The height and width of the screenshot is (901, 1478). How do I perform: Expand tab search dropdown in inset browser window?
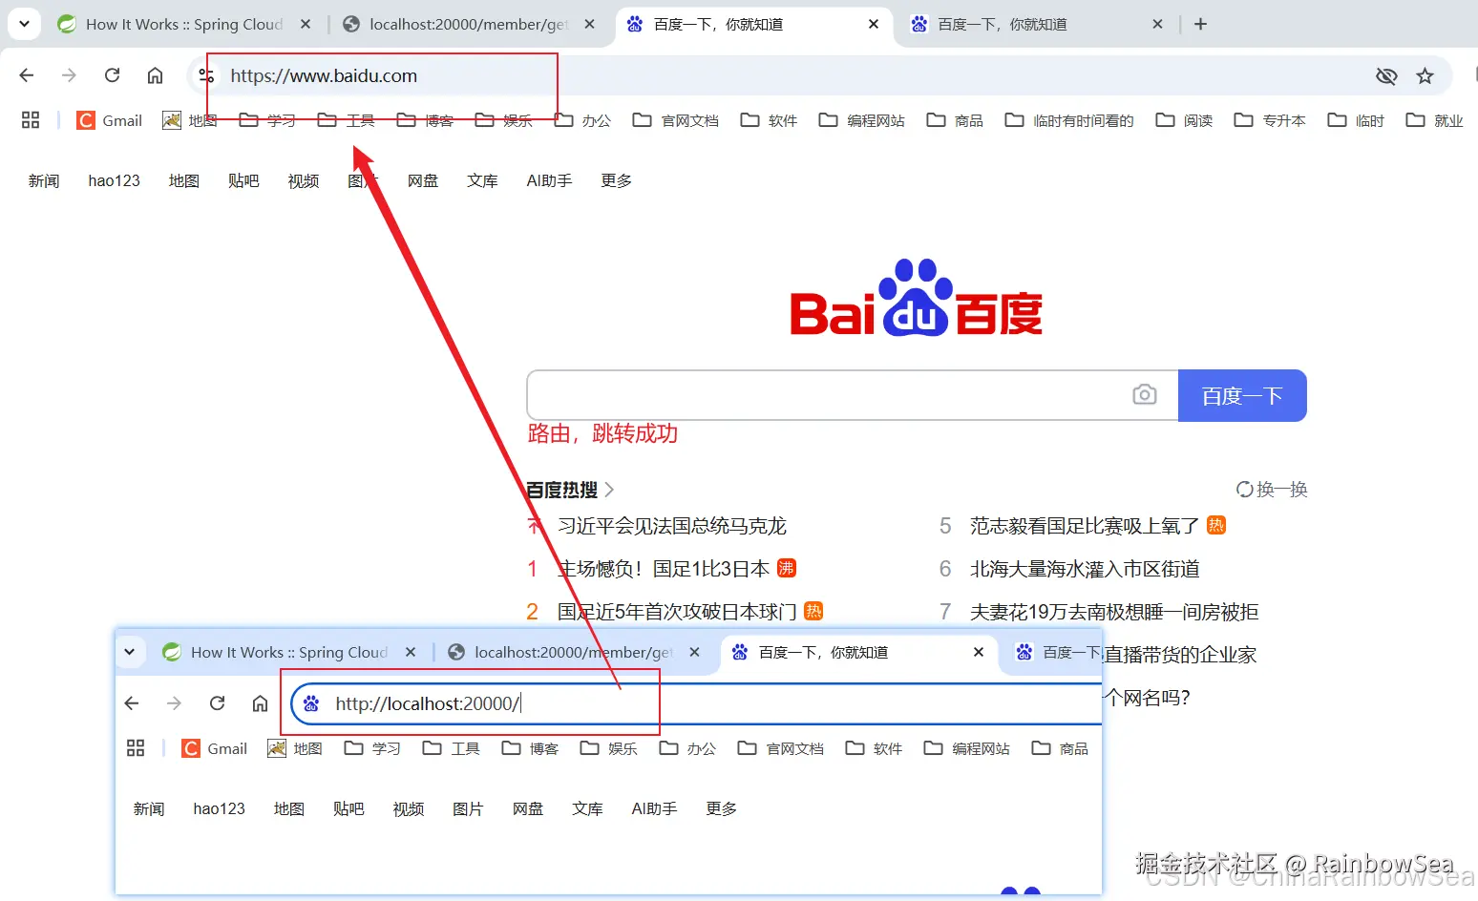[x=129, y=652]
